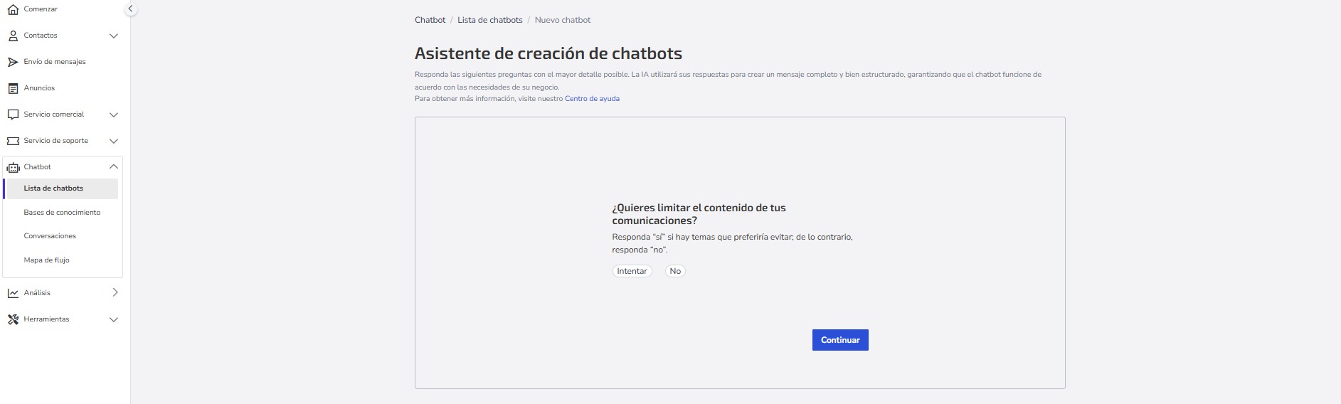Image resolution: width=1341 pixels, height=404 pixels.
Task: Select Lista de chatbots submenu item
Action: tap(61, 188)
